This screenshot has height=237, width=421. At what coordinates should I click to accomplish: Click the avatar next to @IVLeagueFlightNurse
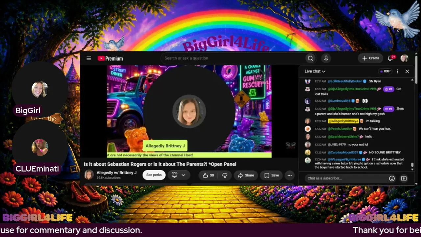tap(308, 160)
